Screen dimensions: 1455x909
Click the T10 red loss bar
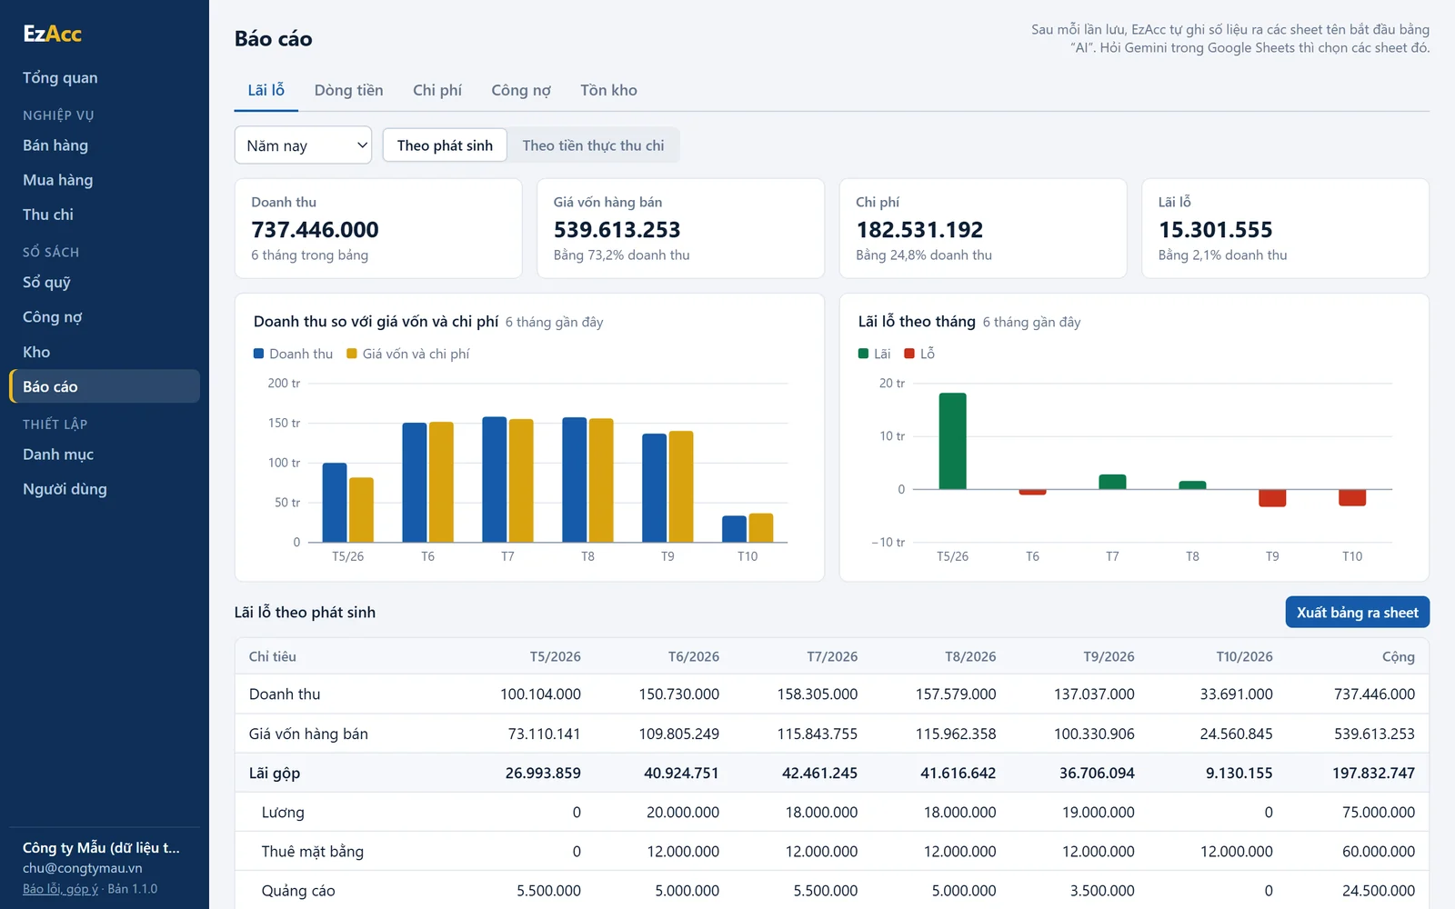coord(1352,497)
